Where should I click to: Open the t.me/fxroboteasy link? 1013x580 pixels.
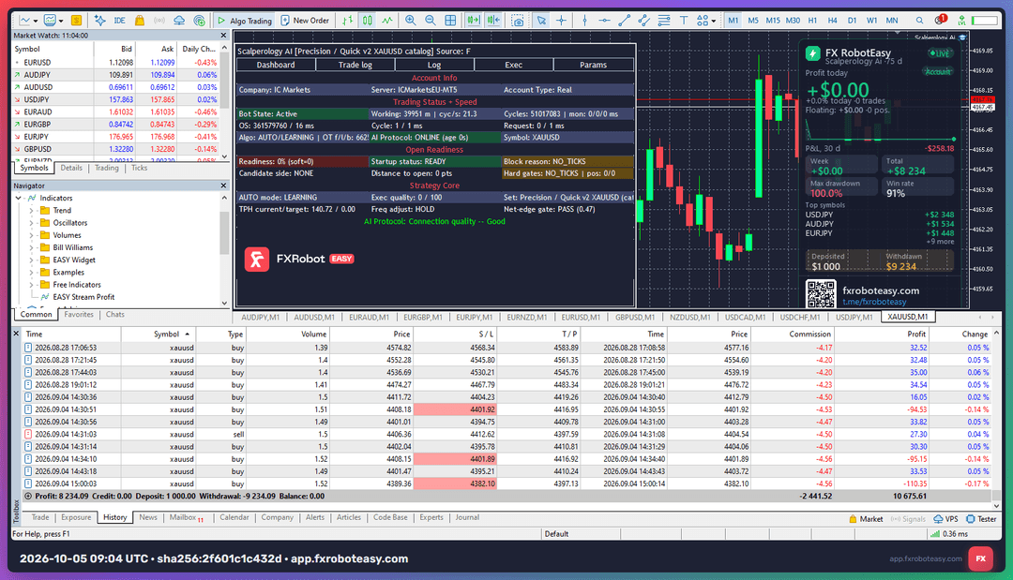(x=874, y=302)
